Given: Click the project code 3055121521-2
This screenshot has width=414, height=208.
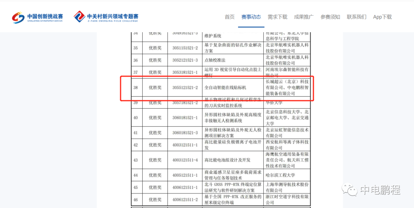Looking at the screenshot, I should point(185,87).
